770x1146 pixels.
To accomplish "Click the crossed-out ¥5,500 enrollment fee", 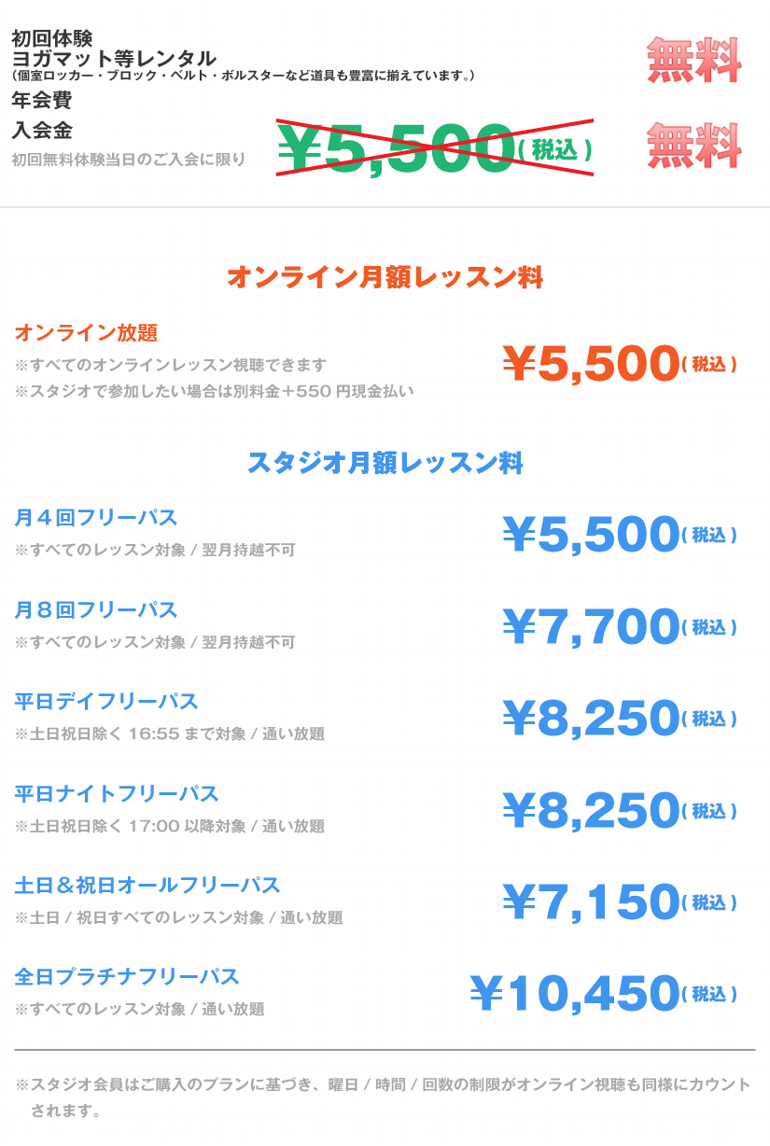I will (x=435, y=148).
